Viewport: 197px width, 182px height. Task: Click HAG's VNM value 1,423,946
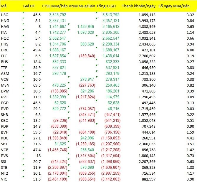tap(85, 26)
